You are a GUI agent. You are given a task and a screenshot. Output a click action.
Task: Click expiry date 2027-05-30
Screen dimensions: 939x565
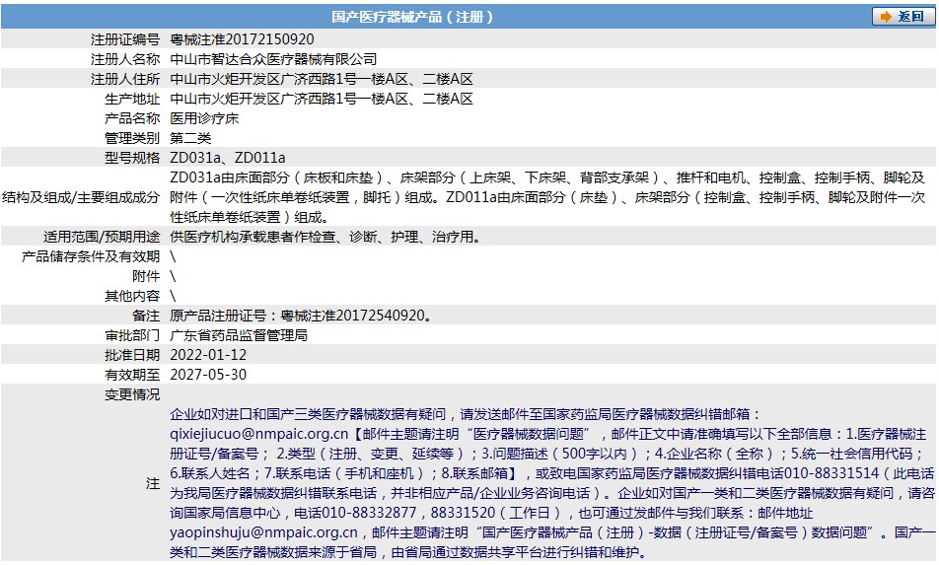point(208,376)
